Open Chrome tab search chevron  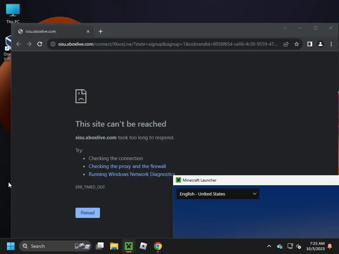285,28
